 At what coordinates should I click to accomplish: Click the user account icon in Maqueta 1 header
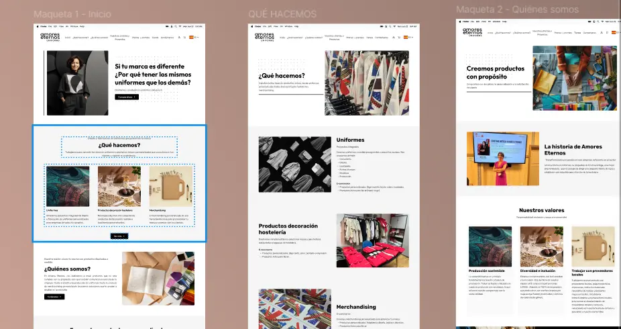click(x=179, y=37)
